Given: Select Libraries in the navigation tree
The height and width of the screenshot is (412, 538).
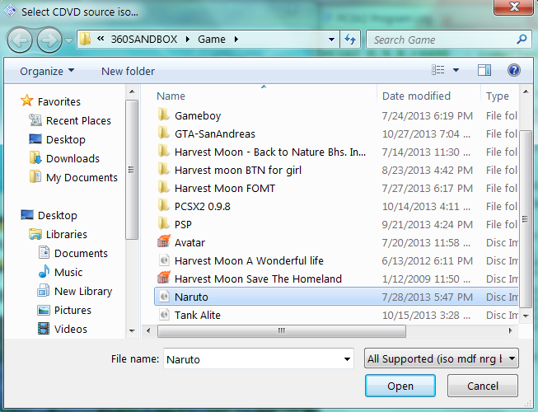Looking at the screenshot, I should [x=67, y=234].
